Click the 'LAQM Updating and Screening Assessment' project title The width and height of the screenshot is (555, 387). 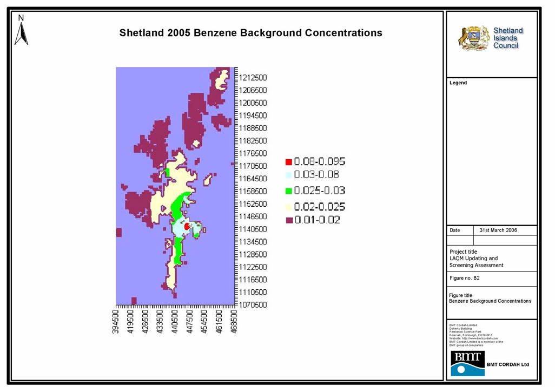(476, 262)
